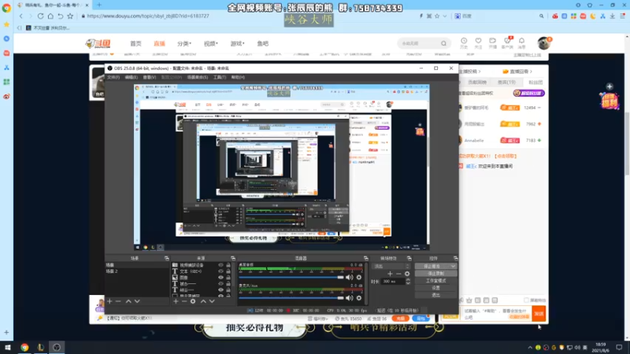Undock the Scene Transitions panel
This screenshot has height=354, width=630.
click(409, 259)
